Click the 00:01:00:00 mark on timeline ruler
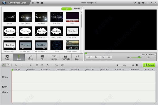The width and height of the screenshot is (158, 105). [46, 69]
